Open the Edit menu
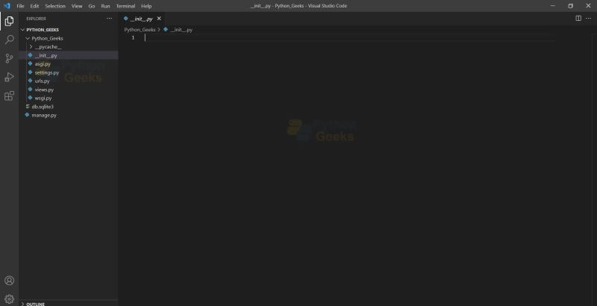 [x=34, y=6]
